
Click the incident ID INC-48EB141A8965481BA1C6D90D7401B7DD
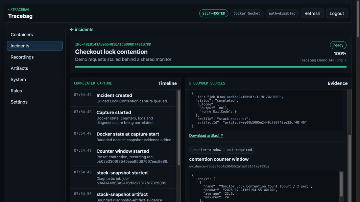(x=113, y=45)
